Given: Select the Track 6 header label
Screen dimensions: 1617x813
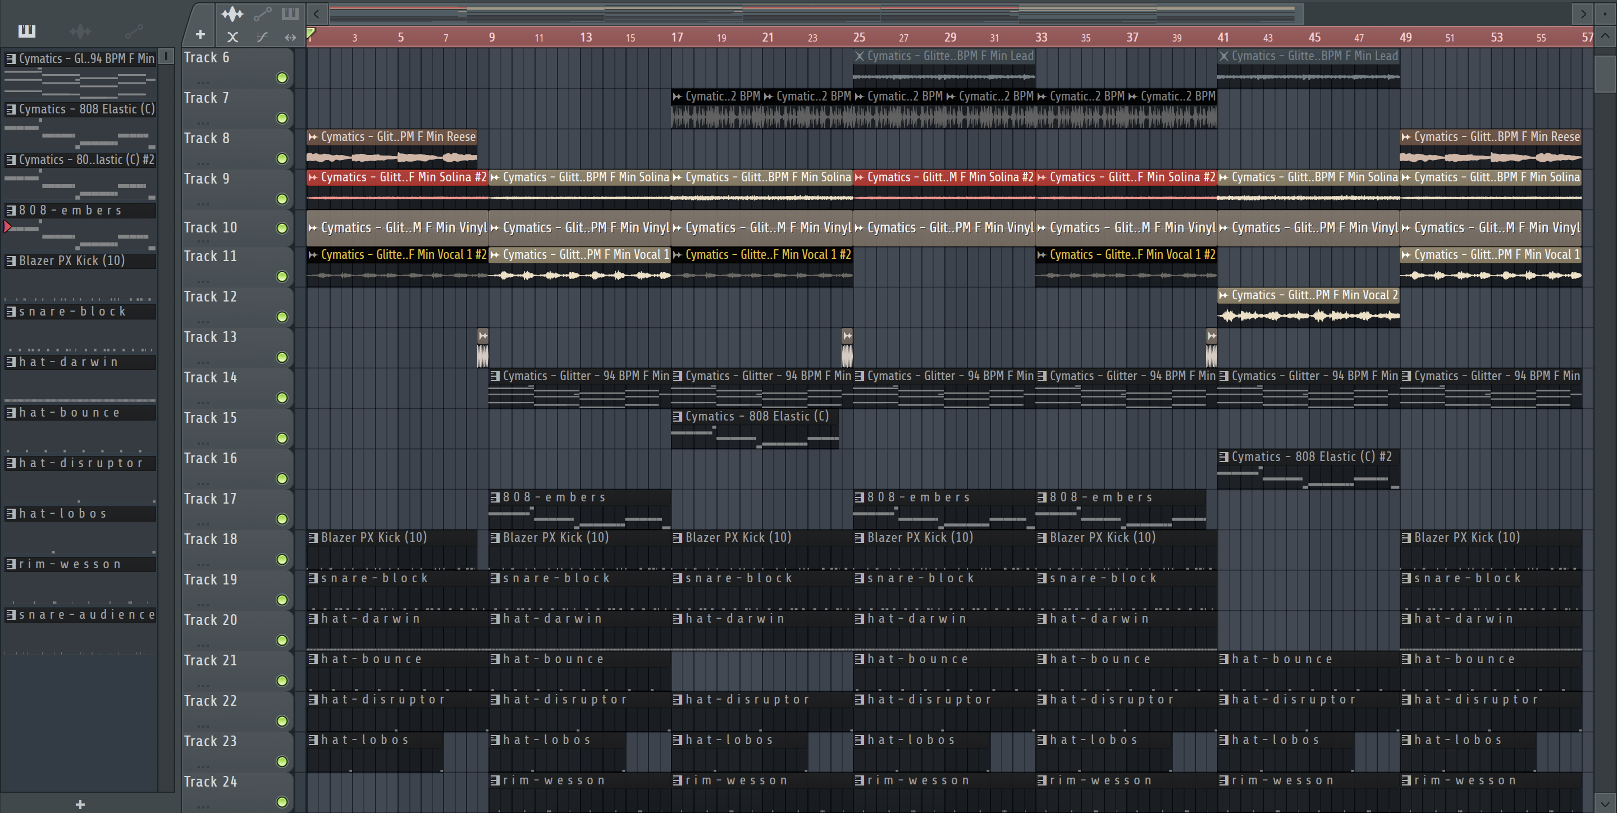Looking at the screenshot, I should coord(207,58).
